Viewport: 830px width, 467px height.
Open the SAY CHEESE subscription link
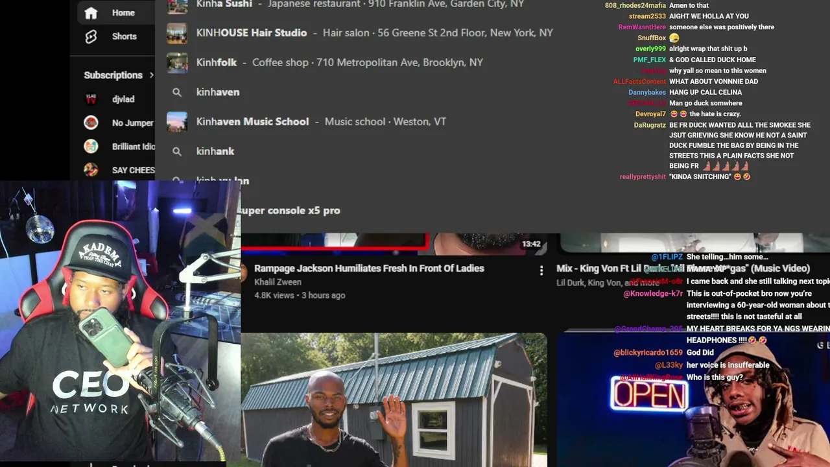(x=133, y=170)
